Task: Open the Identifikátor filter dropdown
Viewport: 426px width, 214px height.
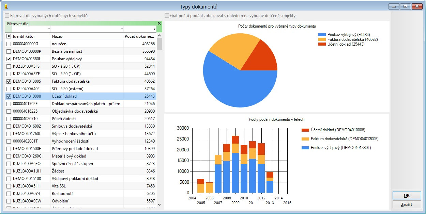Action: pos(49,29)
